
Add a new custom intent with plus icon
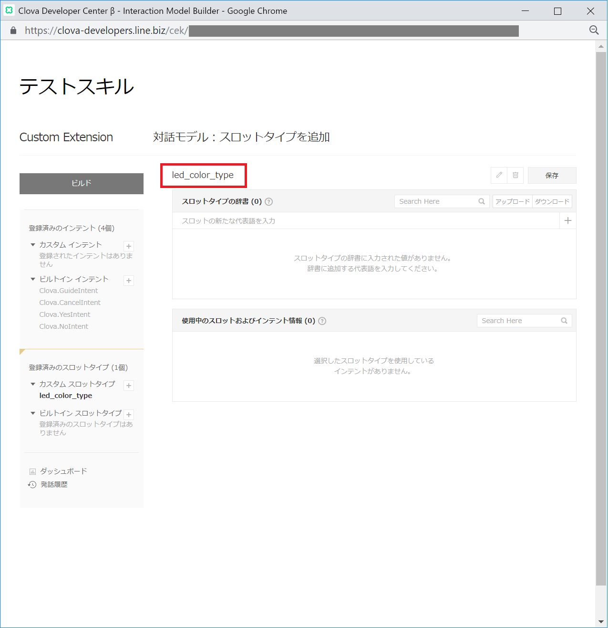(x=129, y=246)
